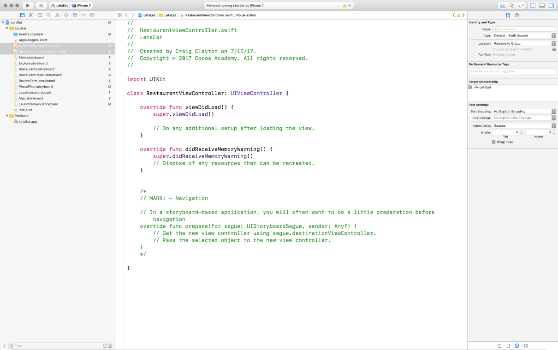Select LetsEat.app product
Viewport: 558px width, 350px height.
click(x=28, y=122)
